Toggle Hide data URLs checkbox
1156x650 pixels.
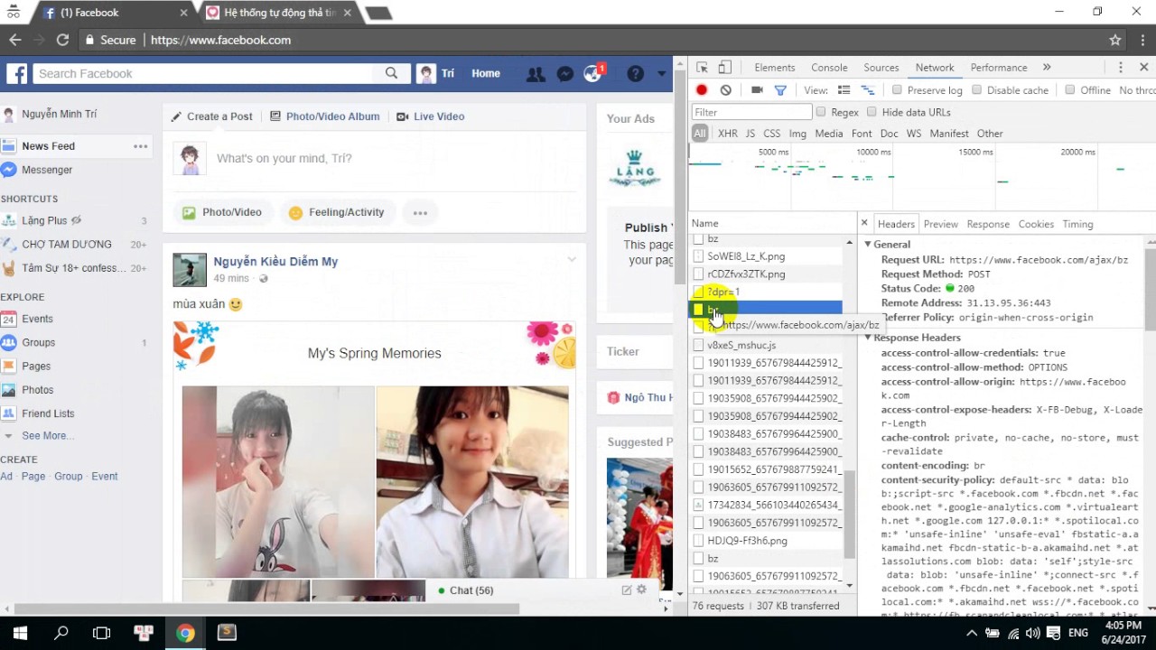click(872, 112)
